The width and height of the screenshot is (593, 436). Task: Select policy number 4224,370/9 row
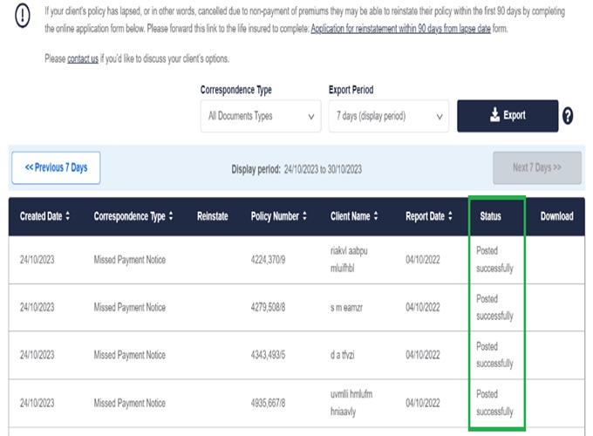[x=296, y=260]
